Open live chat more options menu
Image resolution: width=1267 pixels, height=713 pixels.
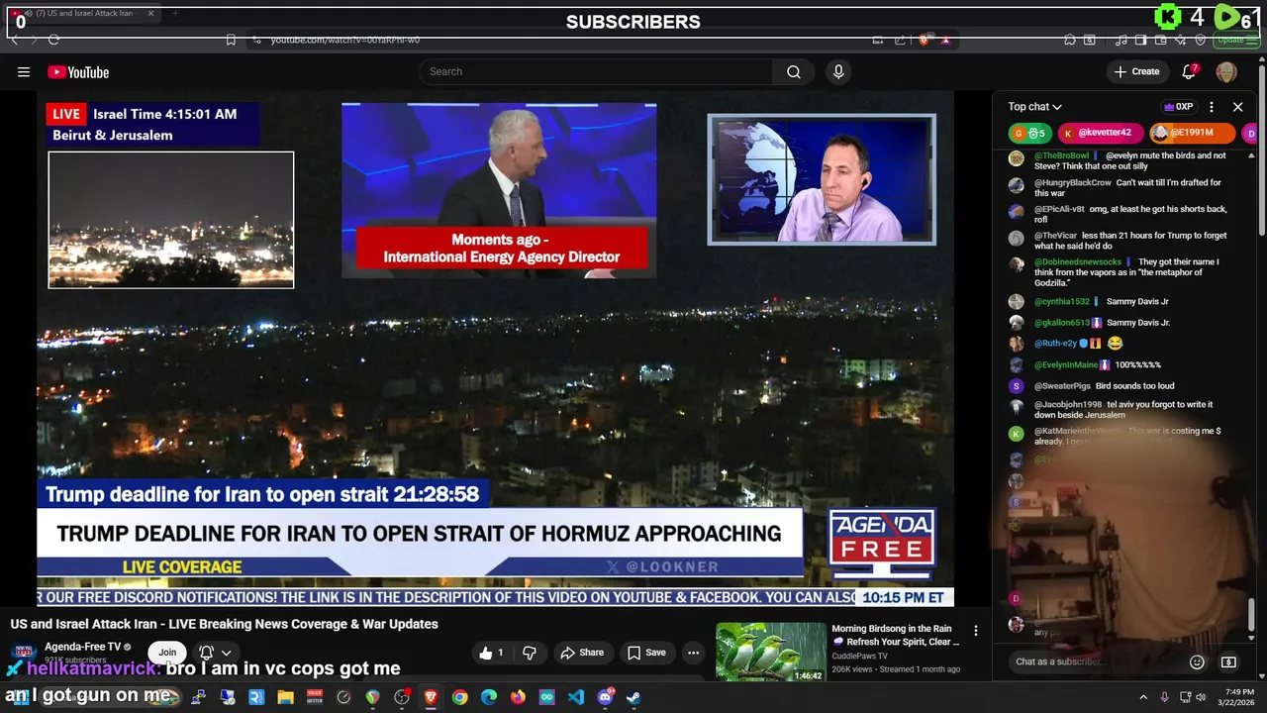pyautogui.click(x=1212, y=107)
